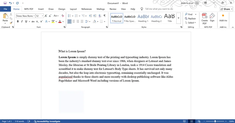The image size is (235, 123).
Task: Clear all formatting from selection
Action: [63, 16]
